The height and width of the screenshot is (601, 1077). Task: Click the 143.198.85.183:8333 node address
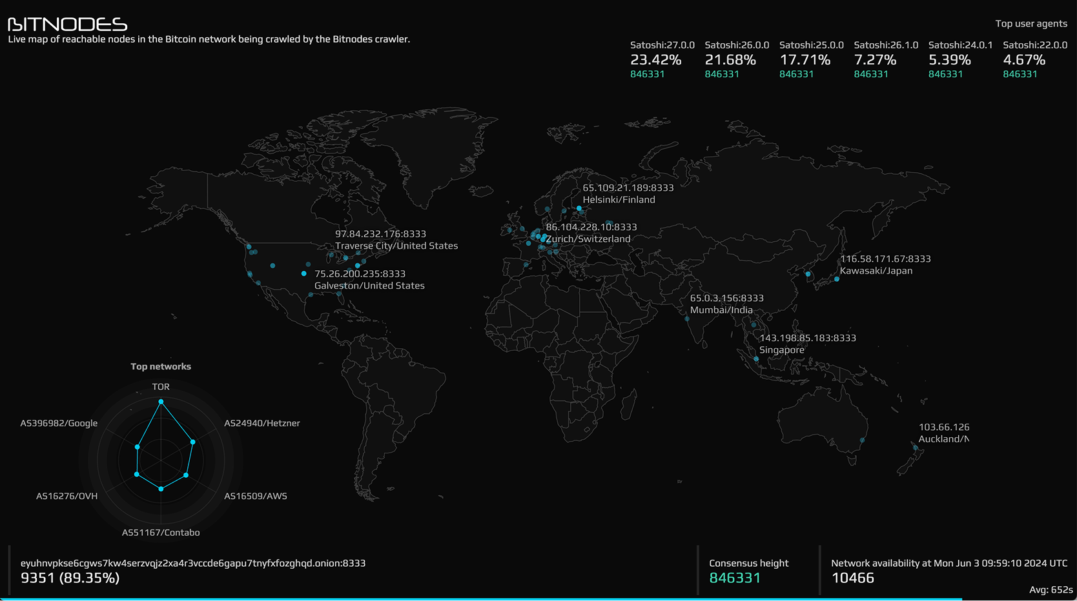pos(808,338)
